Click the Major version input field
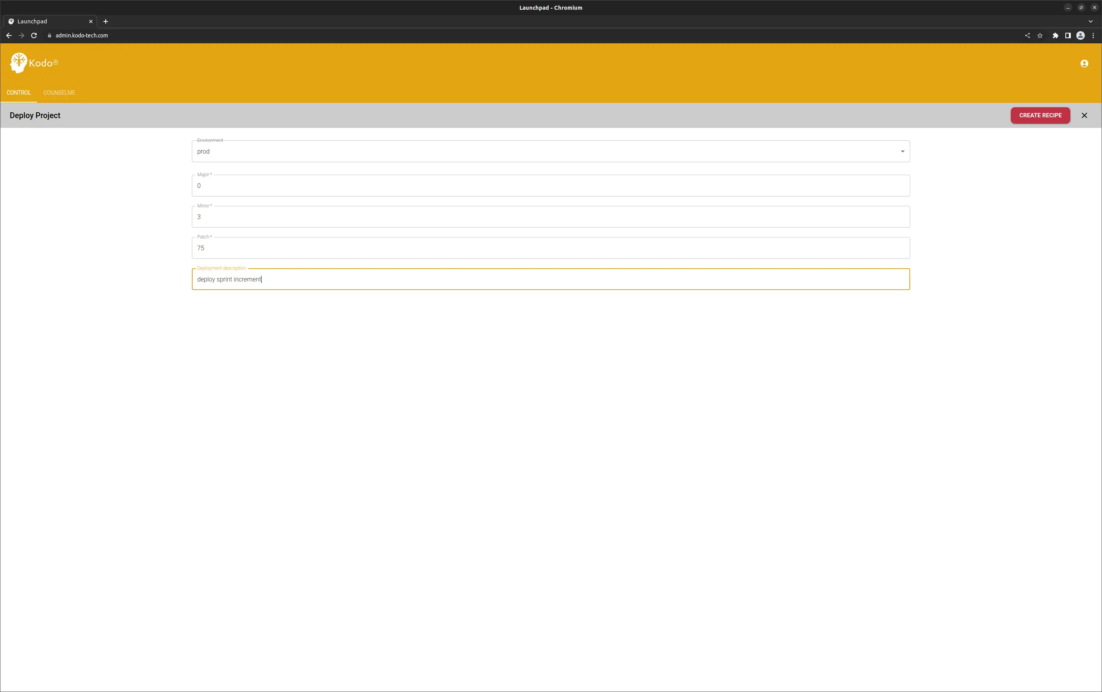This screenshot has height=692, width=1102. [551, 186]
